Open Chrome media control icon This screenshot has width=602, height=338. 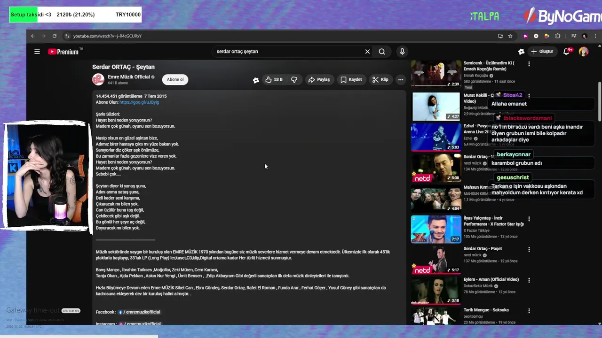(574, 36)
